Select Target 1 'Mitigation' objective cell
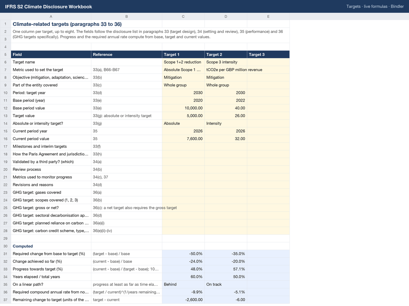Screen dimensions: 409x306 pyautogui.click(x=183, y=78)
